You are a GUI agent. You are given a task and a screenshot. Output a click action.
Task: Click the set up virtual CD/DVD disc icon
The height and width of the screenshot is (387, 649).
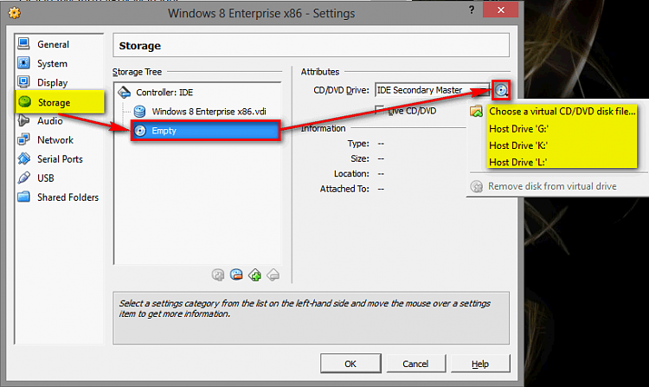coord(501,90)
